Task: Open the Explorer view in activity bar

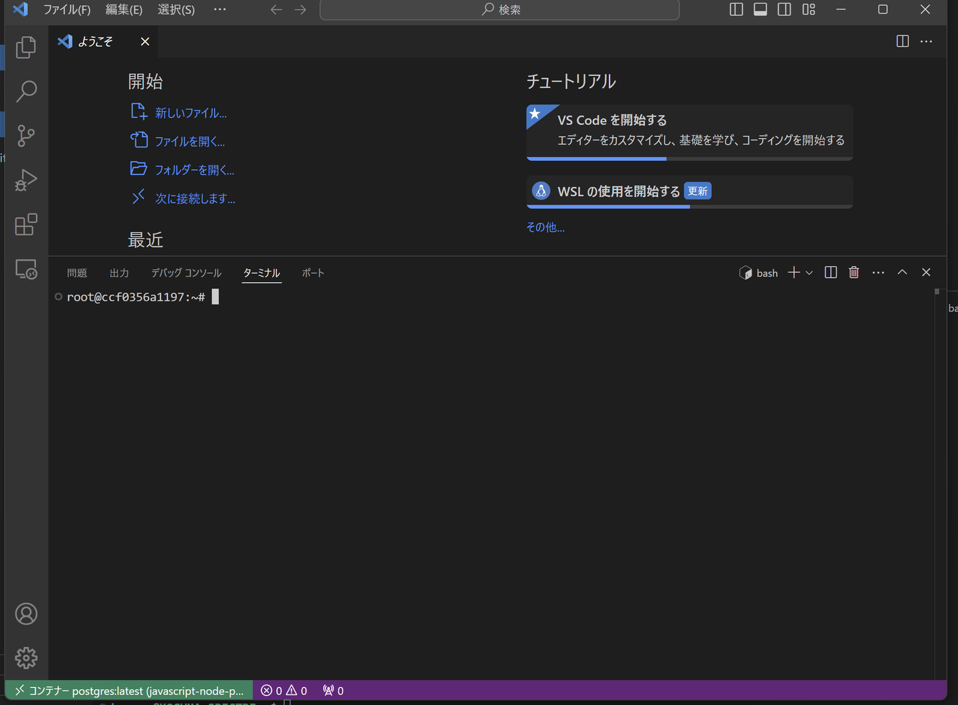Action: click(26, 47)
